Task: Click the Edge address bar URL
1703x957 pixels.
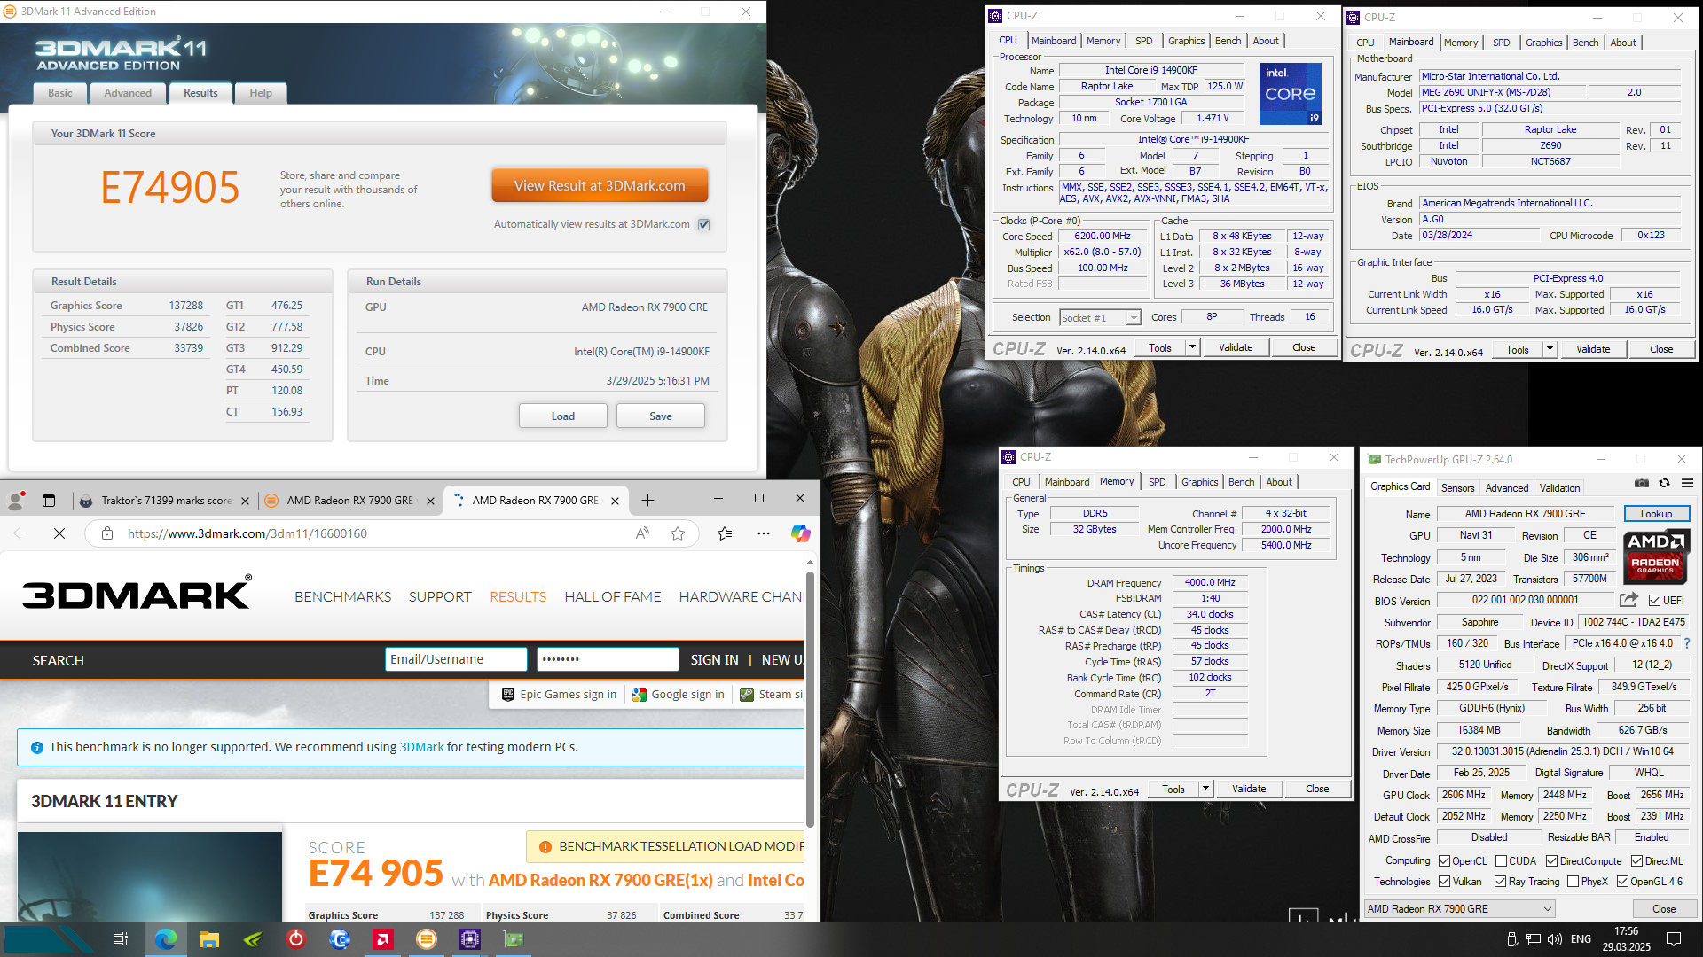Action: tap(247, 533)
